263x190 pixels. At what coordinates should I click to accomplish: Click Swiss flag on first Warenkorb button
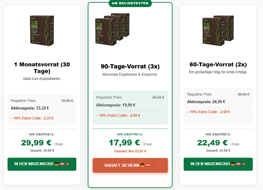coord(68,164)
